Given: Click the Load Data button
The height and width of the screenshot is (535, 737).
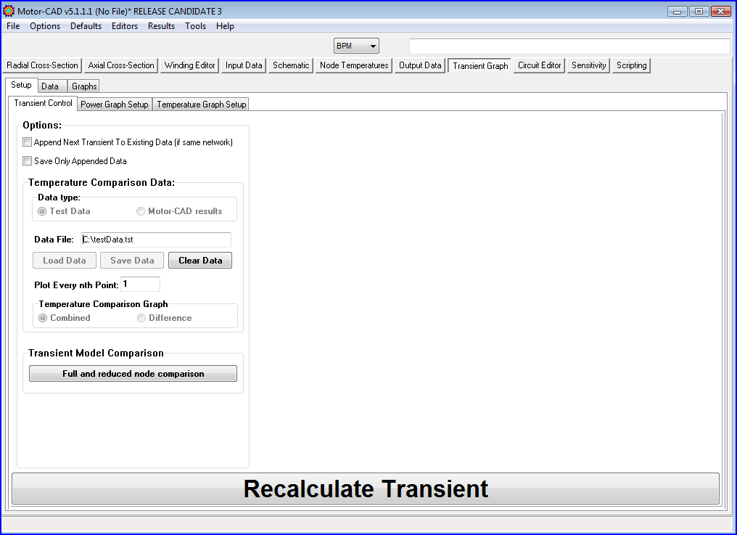Looking at the screenshot, I should tap(65, 260).
